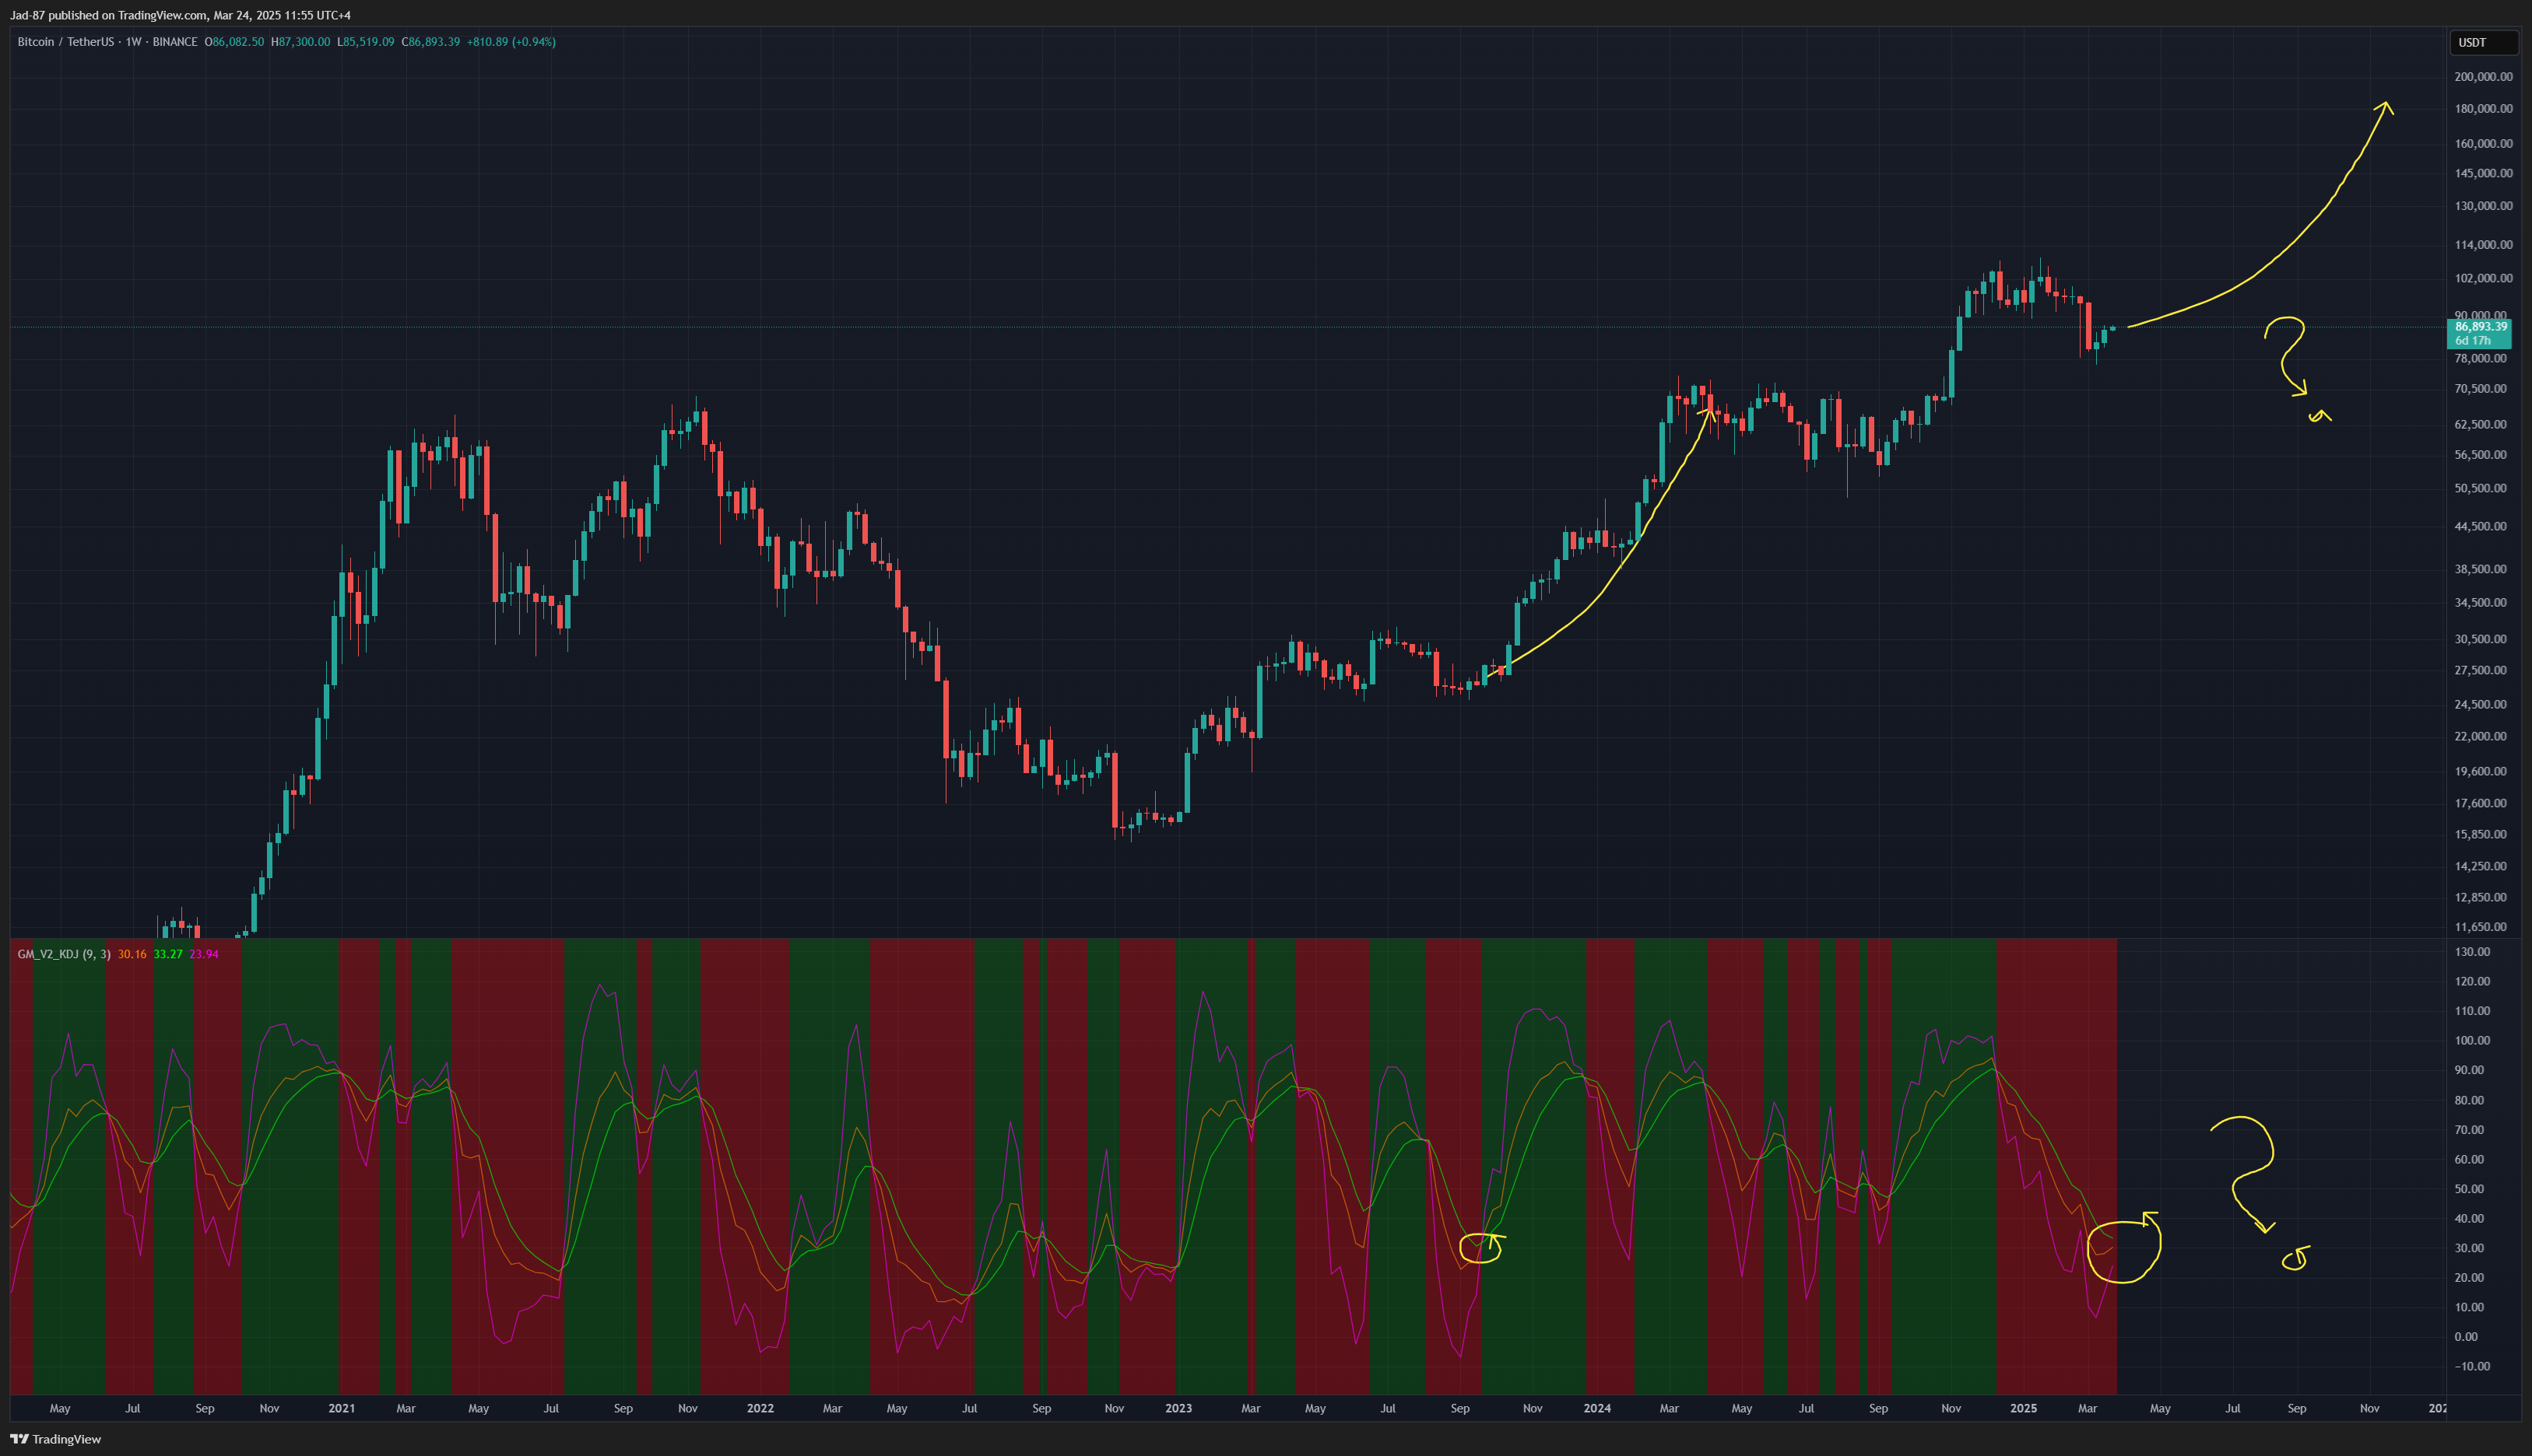Click the 20.00 indicator scale label
Viewport: 2532px width, 1456px height.
pyautogui.click(x=2469, y=1278)
